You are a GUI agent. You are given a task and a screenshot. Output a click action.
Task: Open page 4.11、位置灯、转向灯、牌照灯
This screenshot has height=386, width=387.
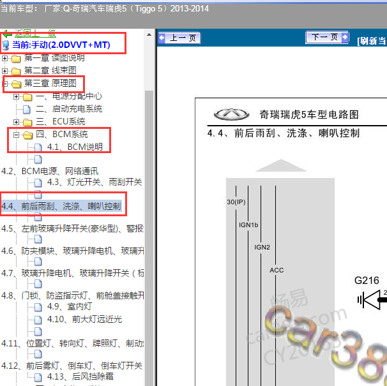pyautogui.click(x=73, y=343)
